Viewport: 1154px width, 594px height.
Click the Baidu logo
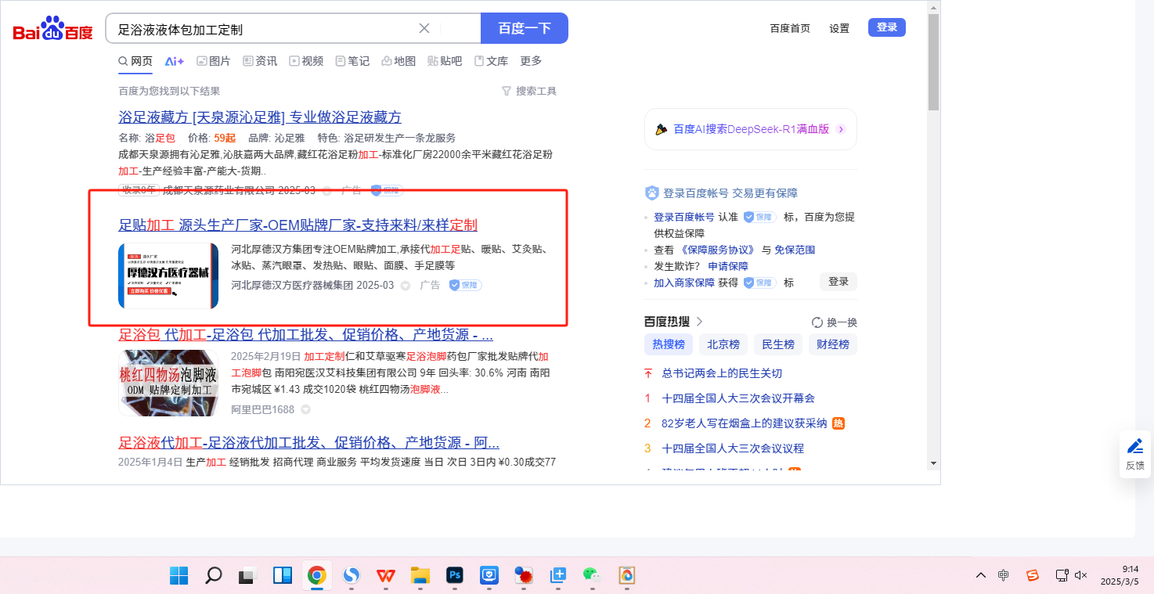[x=52, y=29]
